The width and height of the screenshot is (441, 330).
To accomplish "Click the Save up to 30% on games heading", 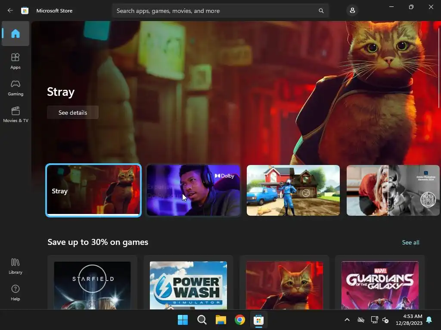I will [98, 242].
